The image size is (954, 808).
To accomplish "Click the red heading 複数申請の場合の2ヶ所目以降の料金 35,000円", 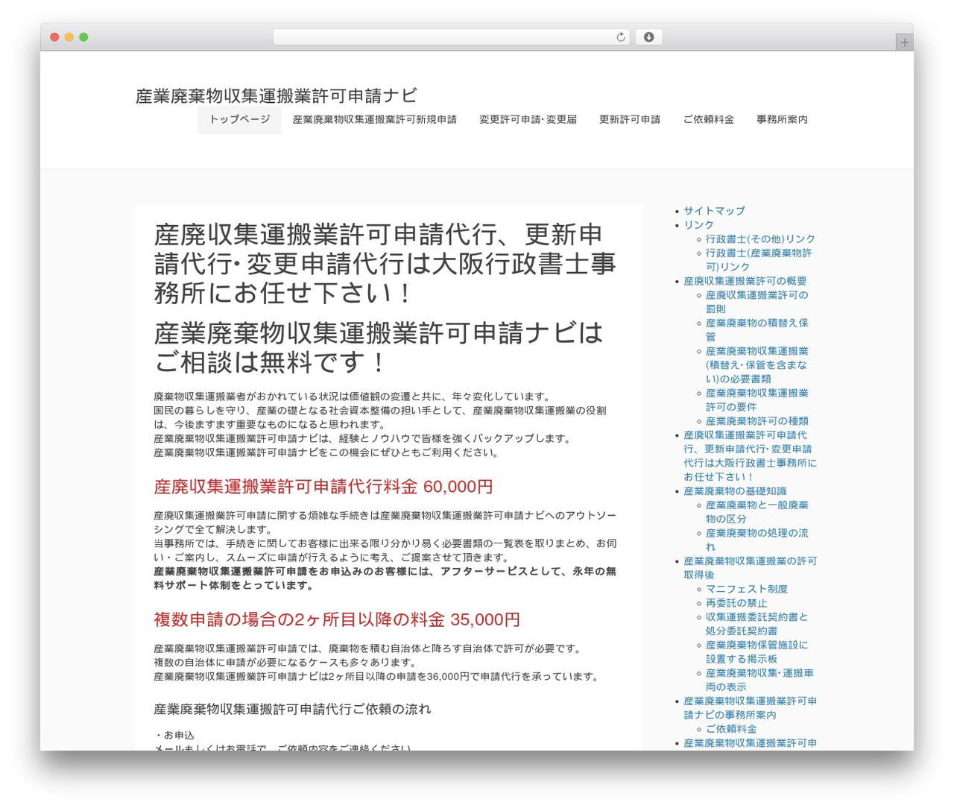I will (x=337, y=619).
